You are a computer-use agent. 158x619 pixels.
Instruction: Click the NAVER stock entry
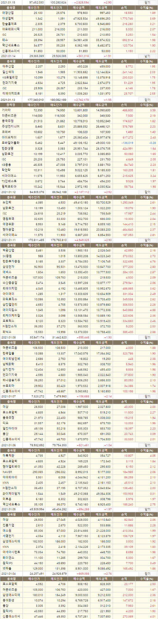(x=7, y=472)
